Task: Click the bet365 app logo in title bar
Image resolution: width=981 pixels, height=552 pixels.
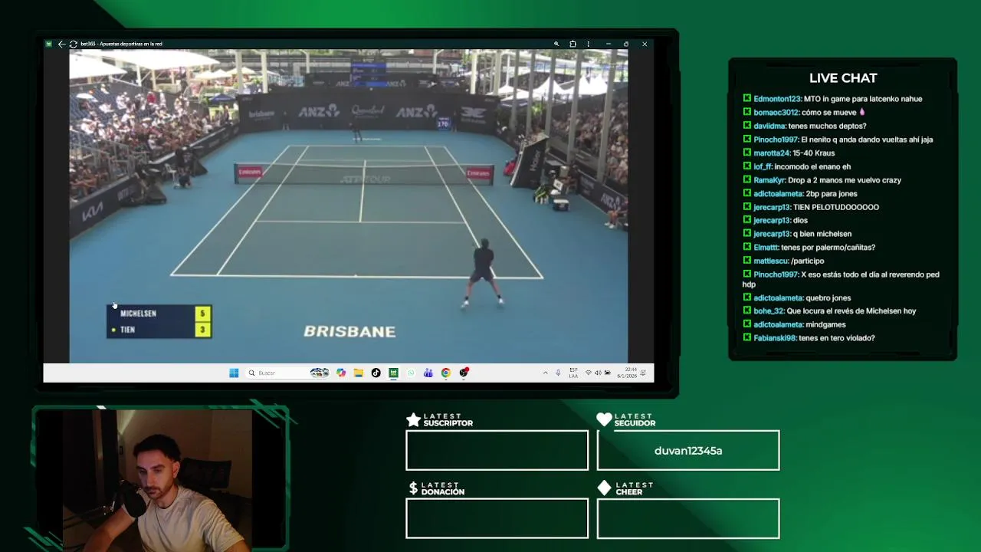Action: pyautogui.click(x=49, y=44)
